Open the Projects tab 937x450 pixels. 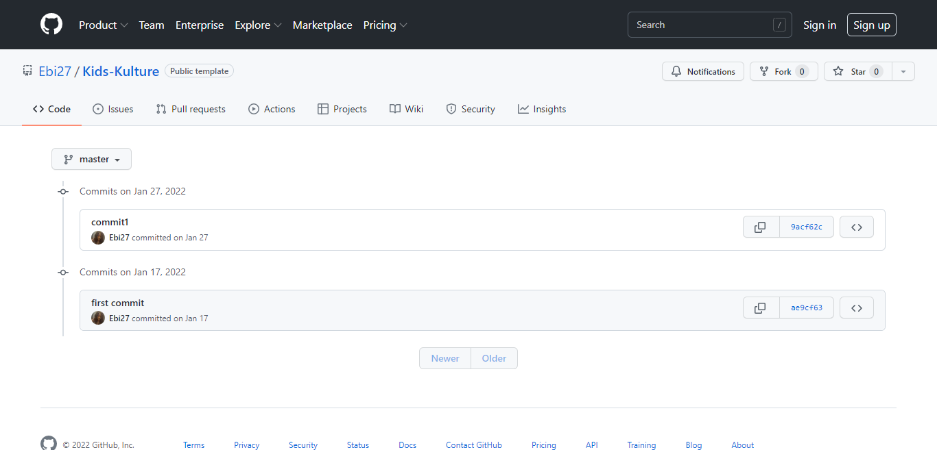click(342, 109)
